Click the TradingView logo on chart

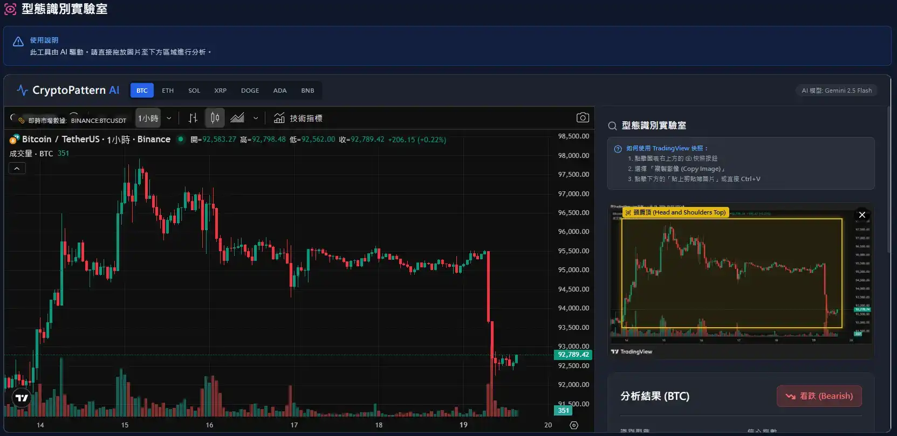point(22,398)
